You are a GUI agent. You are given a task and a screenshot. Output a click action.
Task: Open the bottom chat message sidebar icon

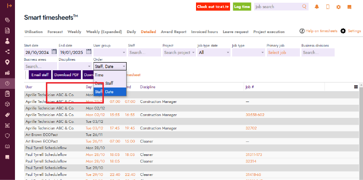tap(7, 157)
